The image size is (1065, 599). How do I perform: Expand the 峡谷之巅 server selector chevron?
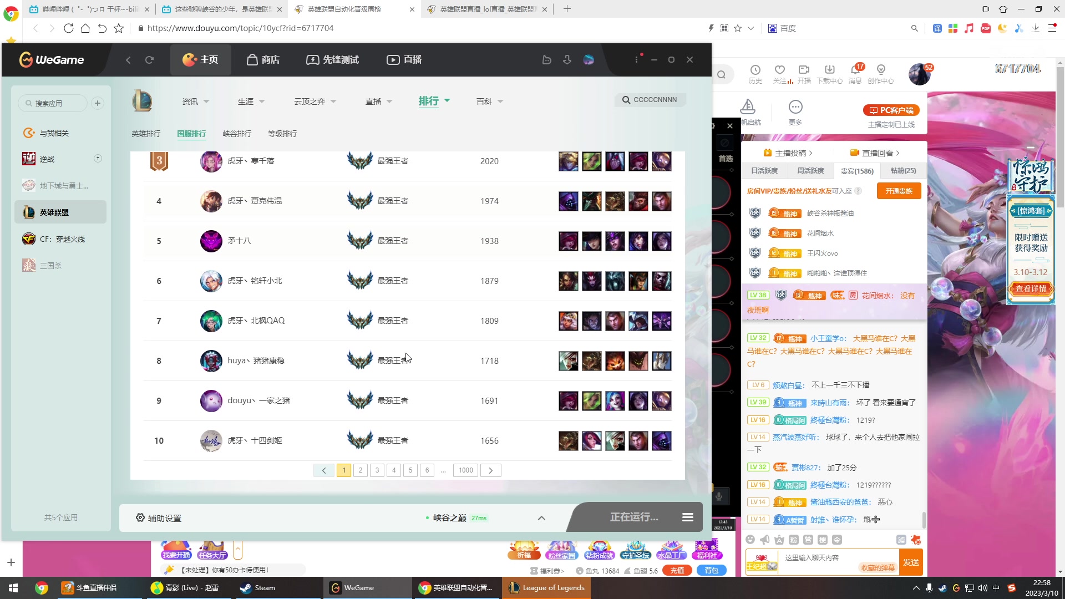[x=541, y=518]
